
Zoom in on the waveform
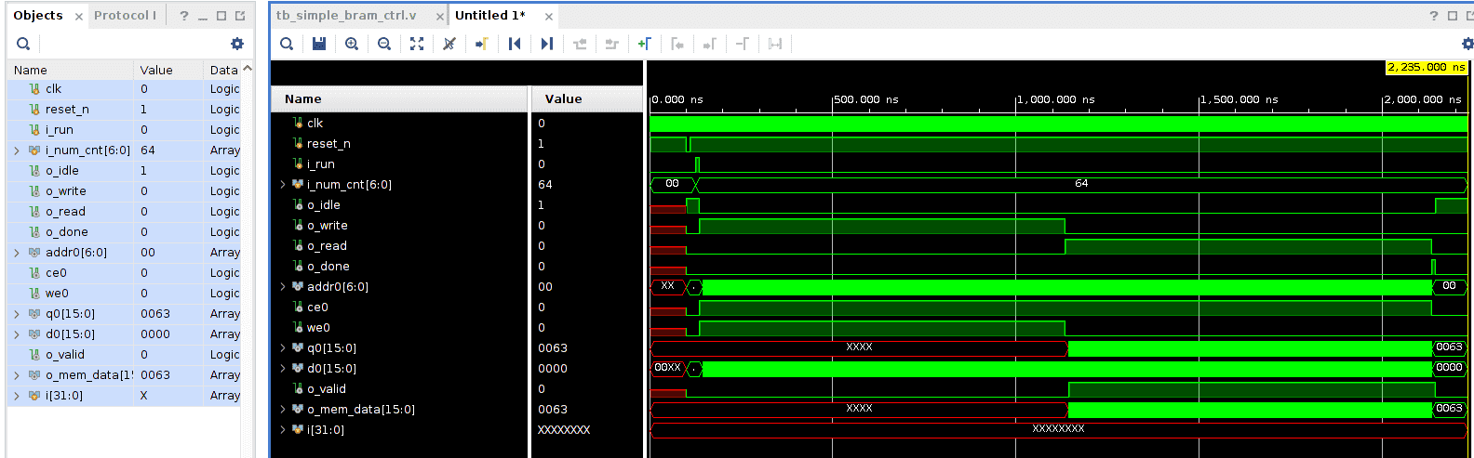click(x=352, y=44)
